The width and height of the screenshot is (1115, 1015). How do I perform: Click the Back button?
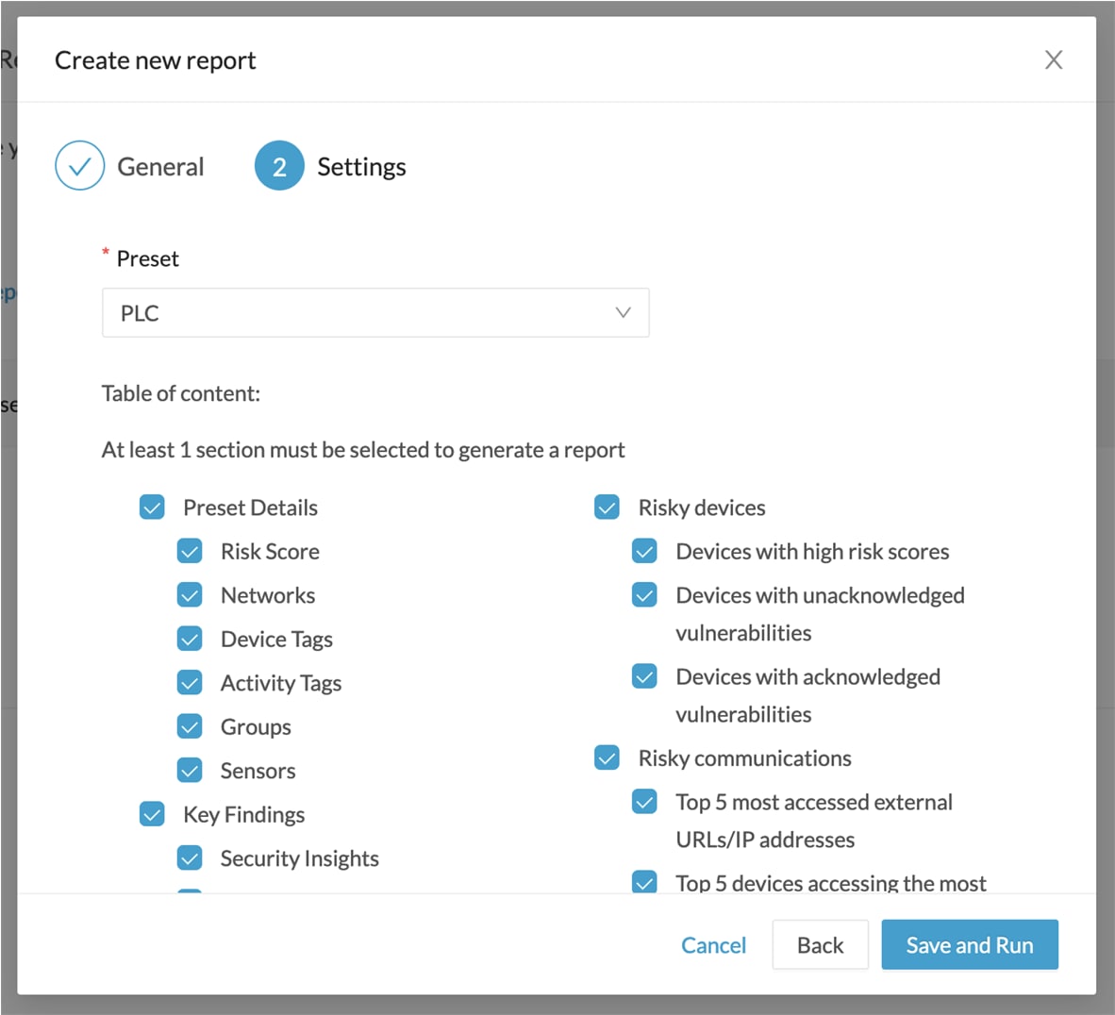pos(820,944)
